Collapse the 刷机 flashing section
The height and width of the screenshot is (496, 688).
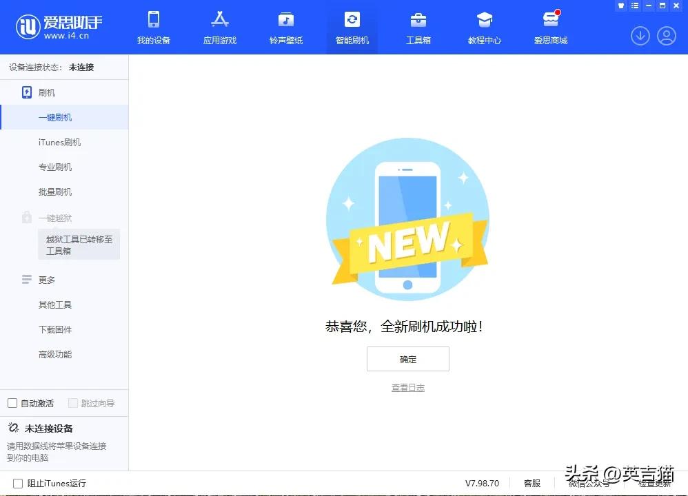(46, 92)
